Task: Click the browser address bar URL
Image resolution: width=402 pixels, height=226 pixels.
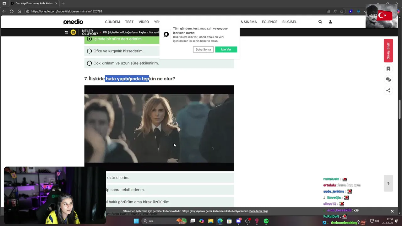Action: click(x=67, y=11)
